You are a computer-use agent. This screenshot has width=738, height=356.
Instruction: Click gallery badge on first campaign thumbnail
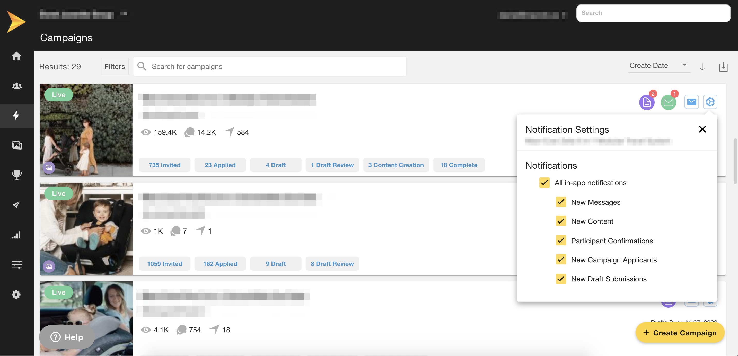(49, 167)
